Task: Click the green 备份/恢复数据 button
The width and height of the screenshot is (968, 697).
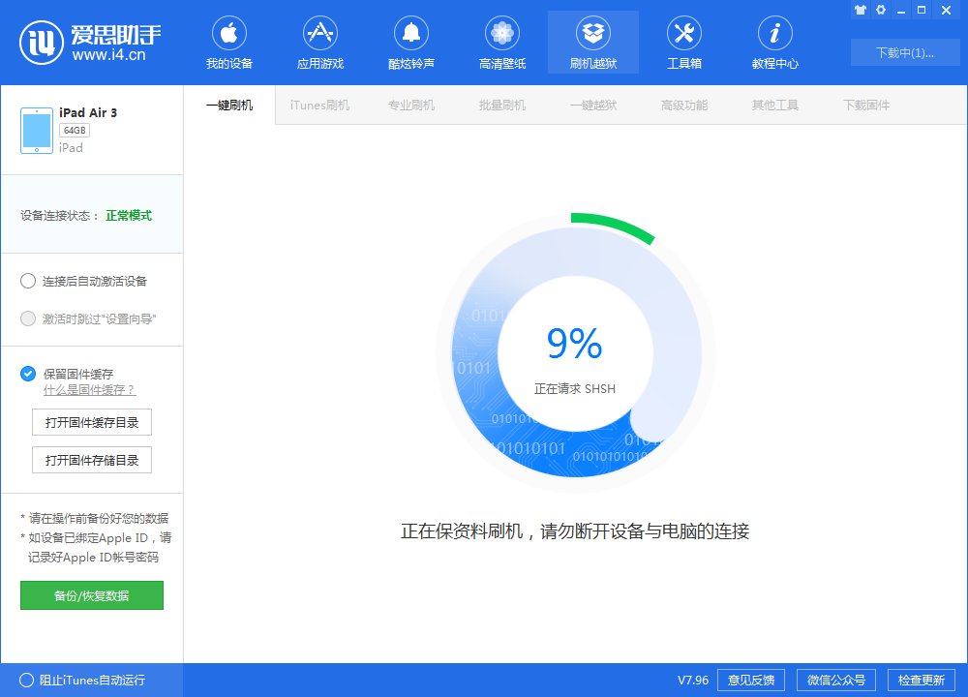Action: click(x=91, y=595)
